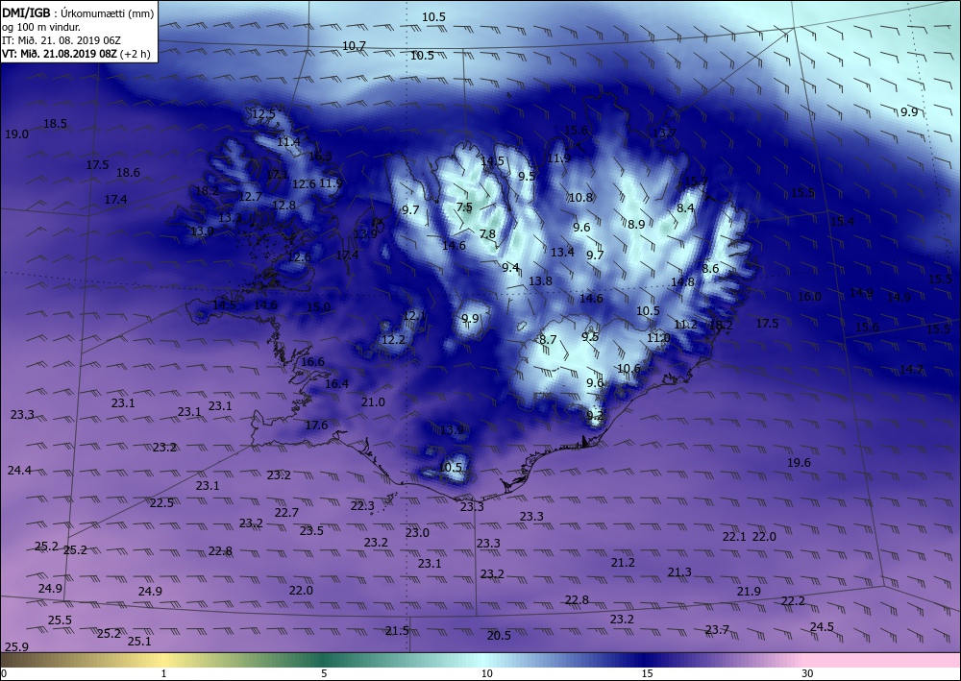The image size is (961, 681).
Task: Click the color scale label 5
Action: click(324, 673)
